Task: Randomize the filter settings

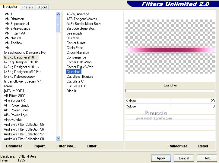Action: pos(178,146)
